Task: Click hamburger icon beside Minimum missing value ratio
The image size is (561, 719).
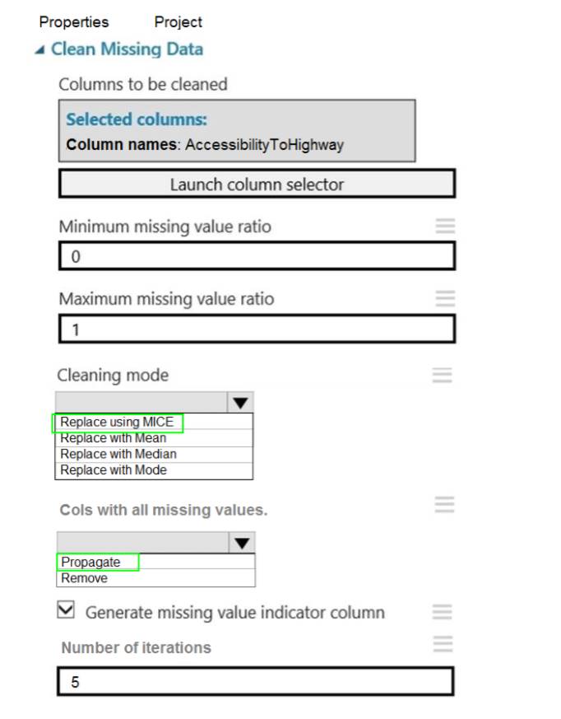Action: (x=445, y=226)
